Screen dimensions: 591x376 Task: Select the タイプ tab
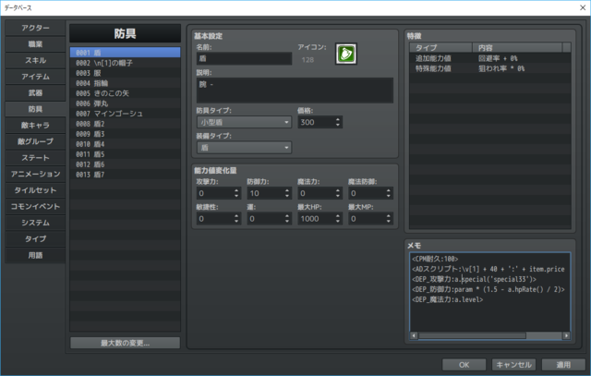point(35,238)
